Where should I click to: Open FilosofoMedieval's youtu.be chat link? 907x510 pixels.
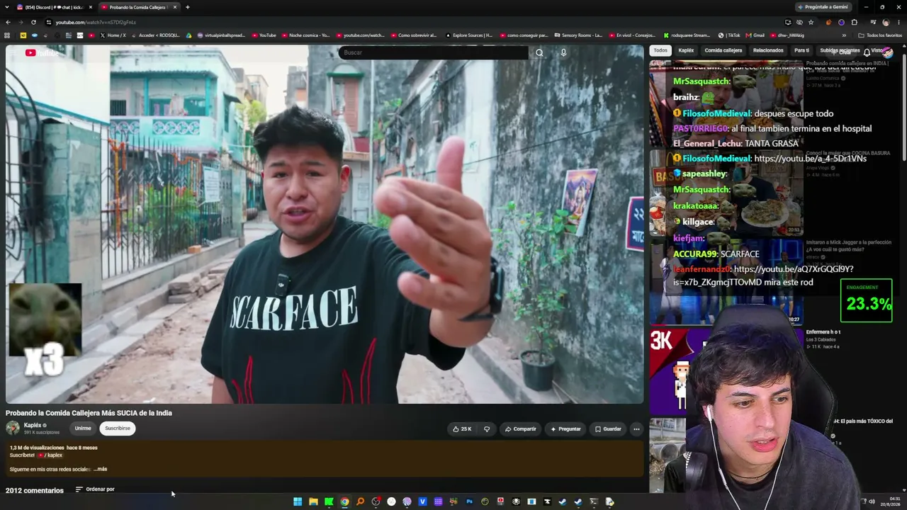pos(810,159)
